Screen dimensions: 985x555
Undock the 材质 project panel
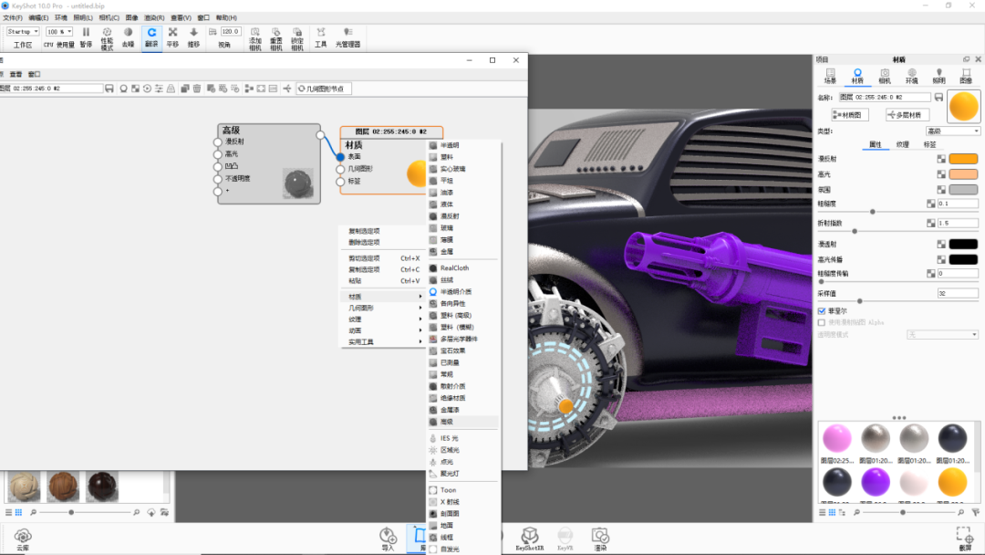coord(966,59)
